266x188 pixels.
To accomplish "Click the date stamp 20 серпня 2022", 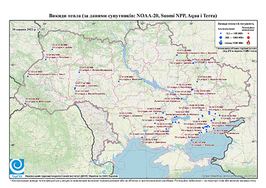I will click(28, 29).
